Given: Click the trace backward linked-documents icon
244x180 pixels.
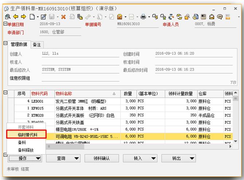Looking at the screenshot, I should [163, 17].
